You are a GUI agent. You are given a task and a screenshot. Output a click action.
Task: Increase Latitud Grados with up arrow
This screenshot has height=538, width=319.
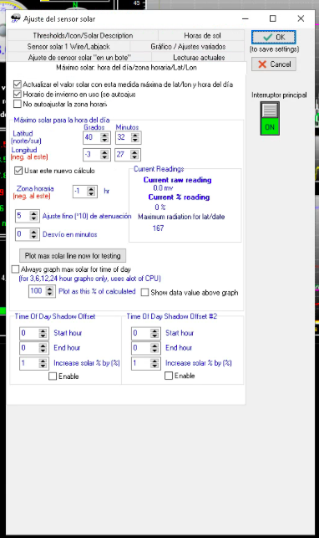coord(104,136)
